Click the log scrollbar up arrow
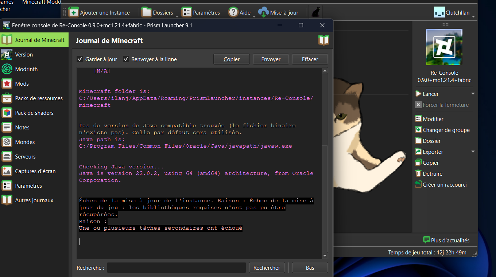 tap(325, 71)
